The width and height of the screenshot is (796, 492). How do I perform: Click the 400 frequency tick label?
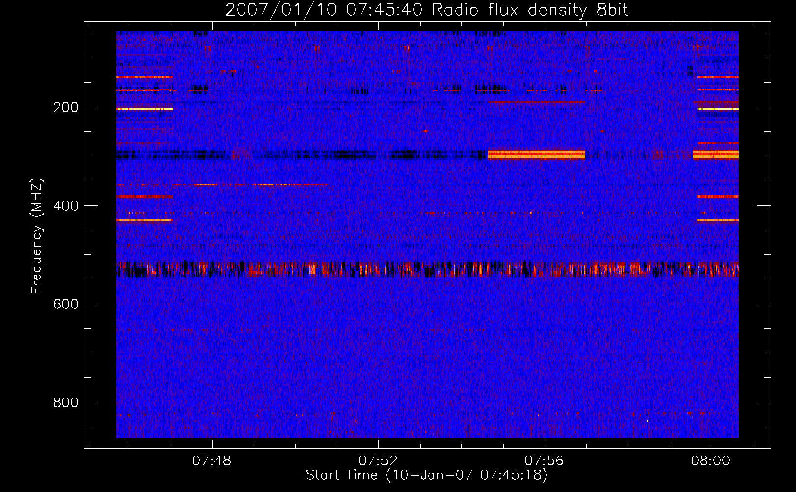click(x=66, y=206)
